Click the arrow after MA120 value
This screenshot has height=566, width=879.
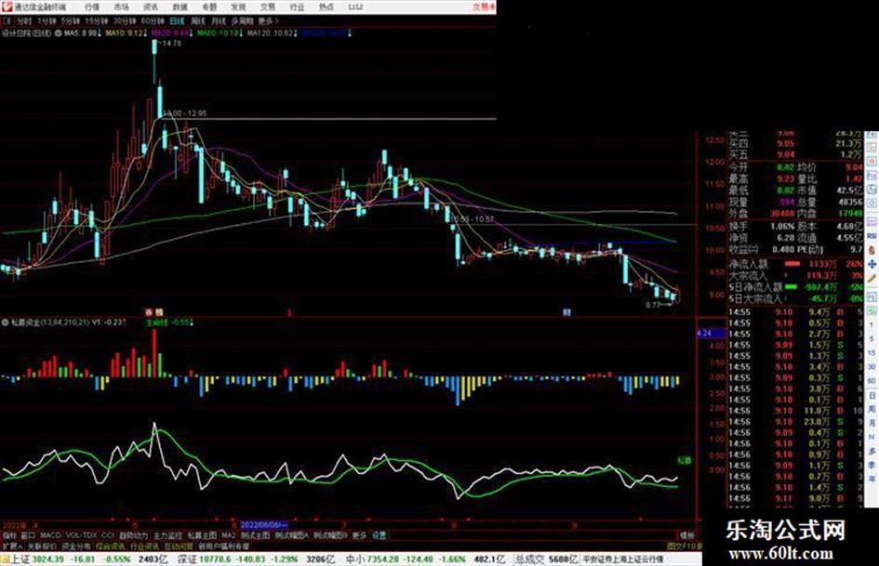click(x=297, y=33)
